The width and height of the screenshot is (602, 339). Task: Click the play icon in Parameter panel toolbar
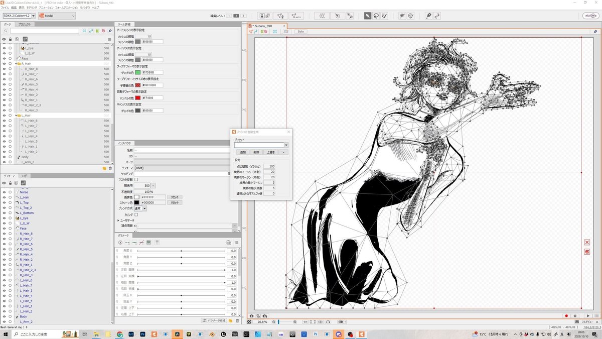click(120, 243)
